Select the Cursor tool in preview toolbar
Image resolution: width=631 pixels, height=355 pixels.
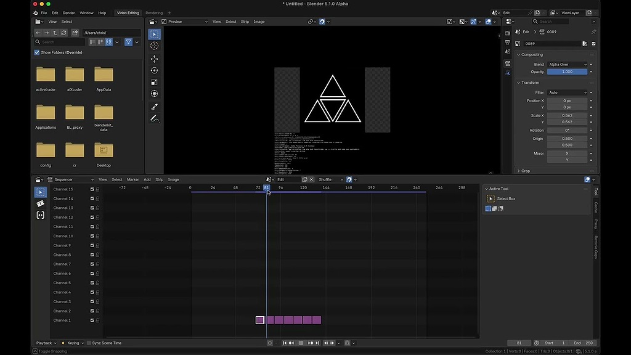tap(155, 46)
